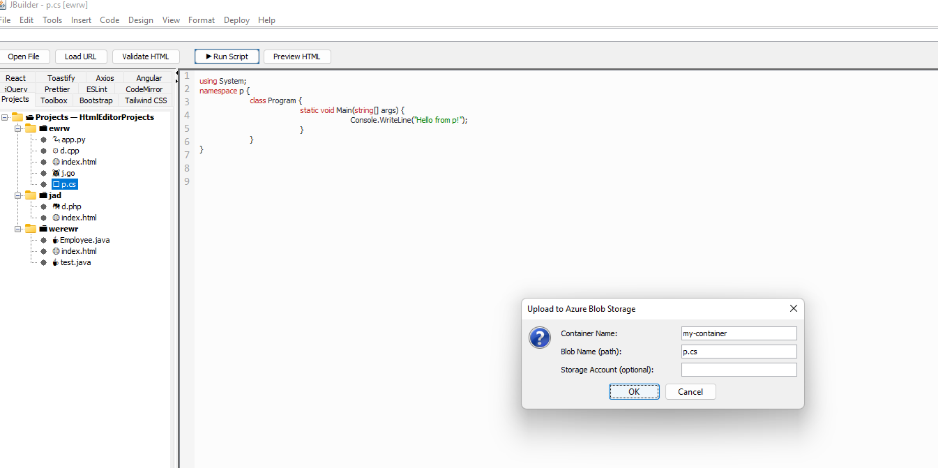Confirm upload with OK button
Image resolution: width=938 pixels, height=468 pixels.
point(634,391)
